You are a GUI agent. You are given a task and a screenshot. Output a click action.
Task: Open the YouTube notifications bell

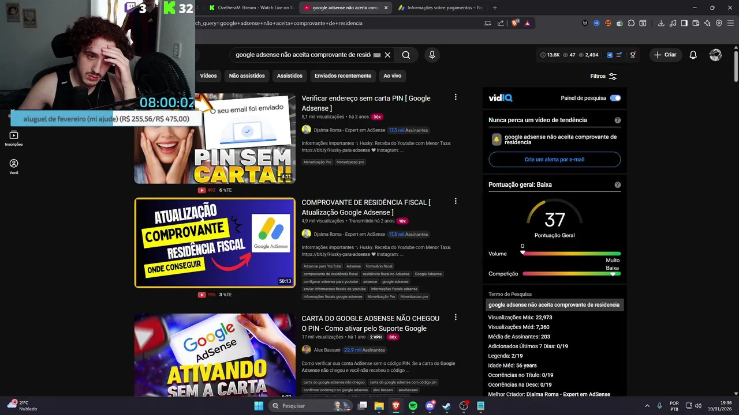pyautogui.click(x=693, y=55)
